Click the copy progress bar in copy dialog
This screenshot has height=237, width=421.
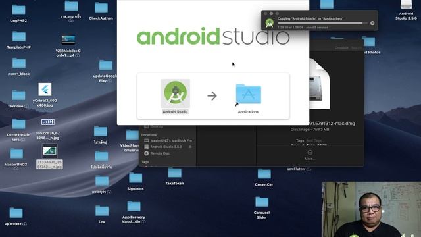coord(322,23)
